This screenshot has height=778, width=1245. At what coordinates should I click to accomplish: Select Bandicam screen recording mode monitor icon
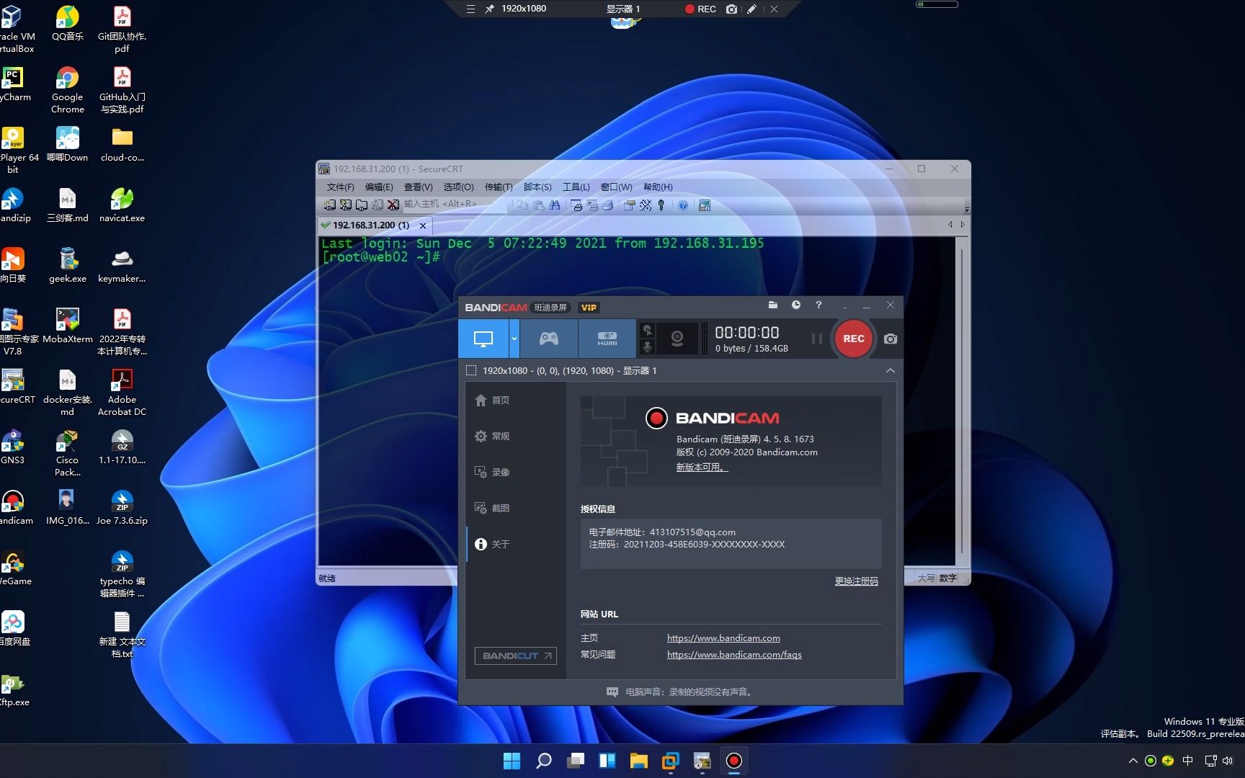pyautogui.click(x=483, y=339)
